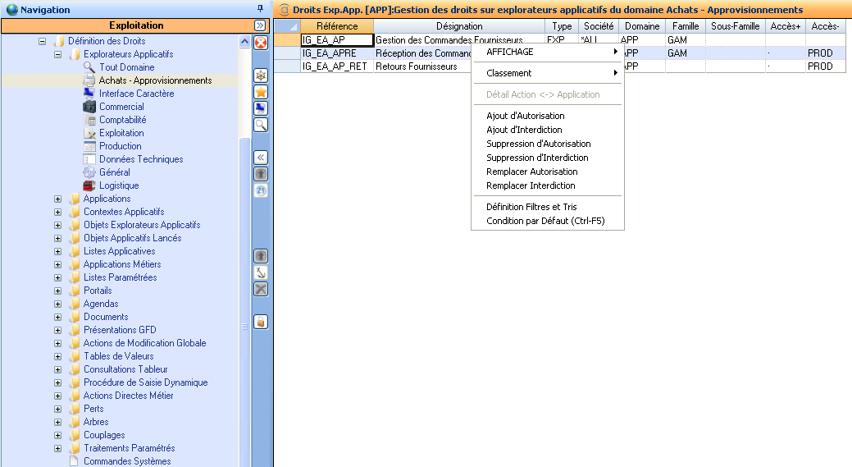Expand the Listes Paramétrées tree node
Viewport: 852px width, 467px height.
(x=57, y=277)
